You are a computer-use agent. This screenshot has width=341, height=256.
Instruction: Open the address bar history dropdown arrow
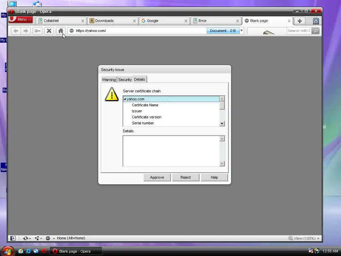click(242, 31)
